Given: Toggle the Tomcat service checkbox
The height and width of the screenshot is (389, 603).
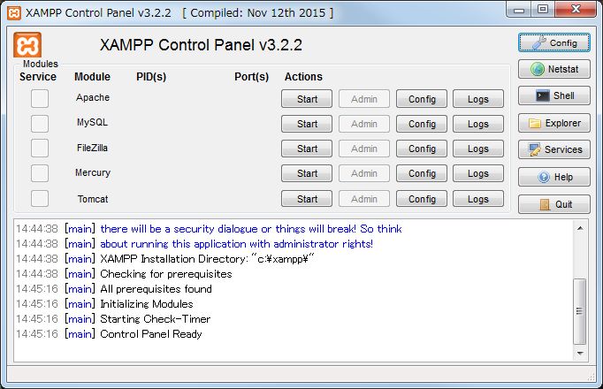Looking at the screenshot, I should coord(40,199).
